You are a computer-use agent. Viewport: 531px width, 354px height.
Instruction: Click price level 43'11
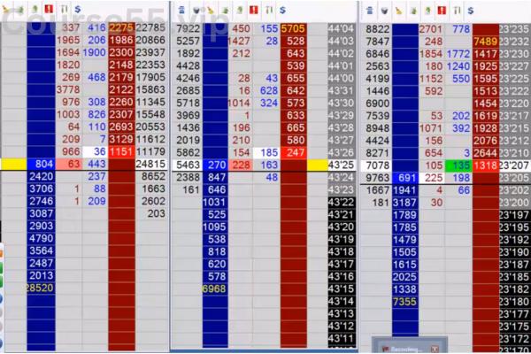click(342, 338)
